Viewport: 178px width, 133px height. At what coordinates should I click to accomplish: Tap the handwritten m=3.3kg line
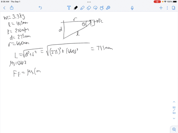pos(14,17)
